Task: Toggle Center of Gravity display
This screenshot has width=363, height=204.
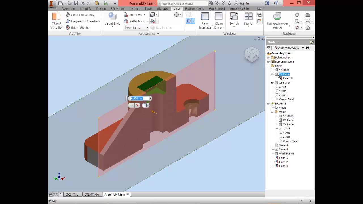Action: (80, 15)
